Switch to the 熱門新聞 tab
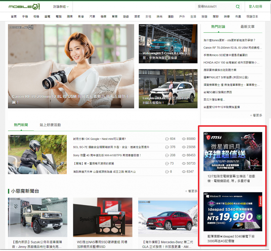This screenshot has width=271, height=251. [x=21, y=125]
